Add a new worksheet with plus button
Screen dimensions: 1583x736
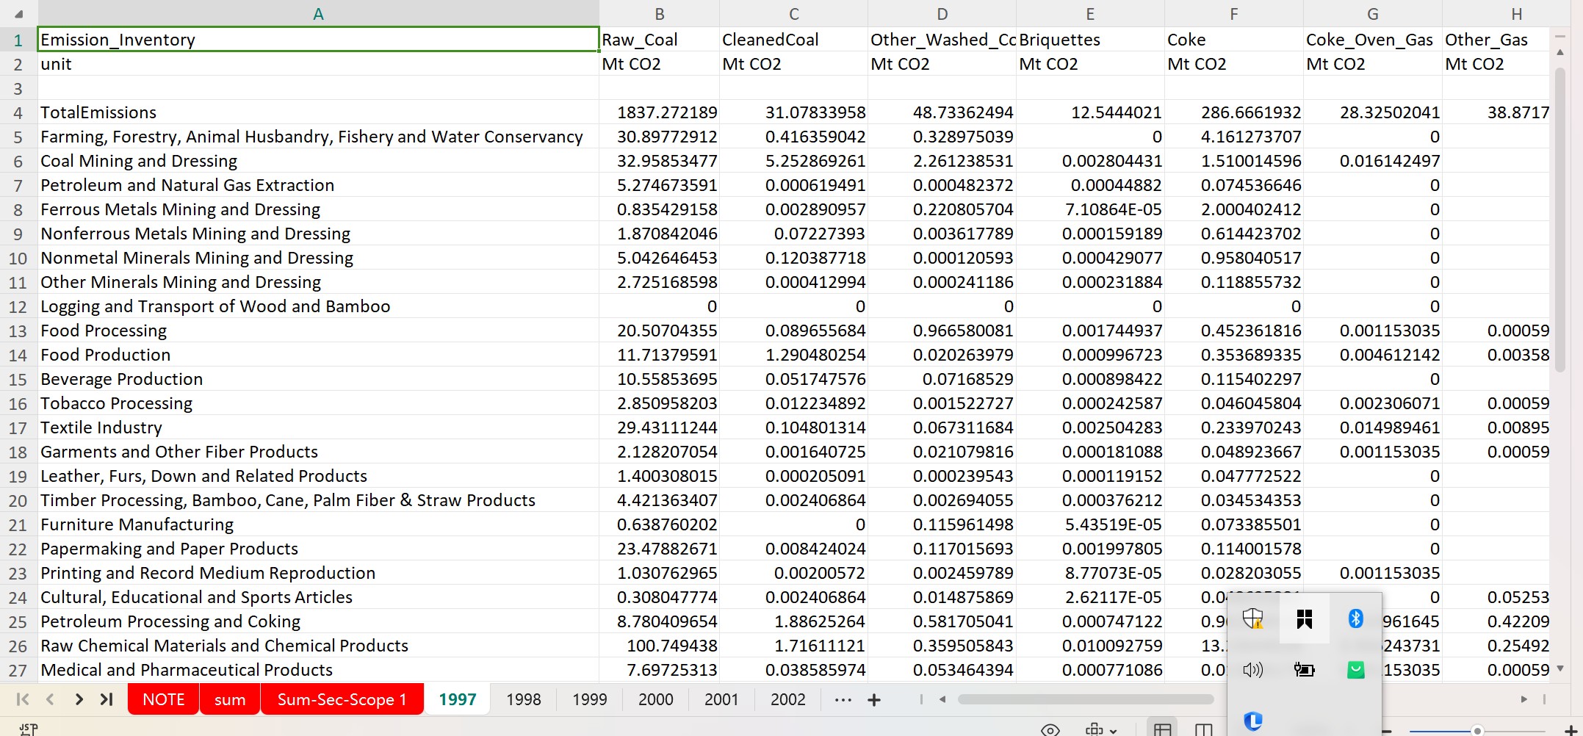[x=874, y=700]
